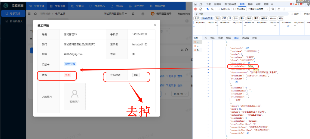The width and height of the screenshot is (310, 139).
Task: Click the network 过滤 filter input
Action: click(241, 14)
